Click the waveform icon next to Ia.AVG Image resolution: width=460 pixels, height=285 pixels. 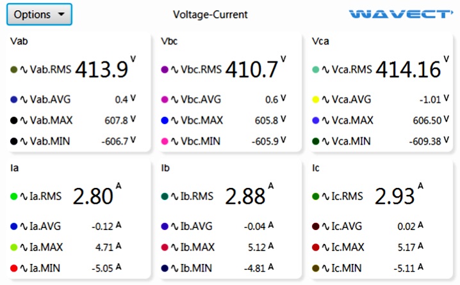point(24,226)
